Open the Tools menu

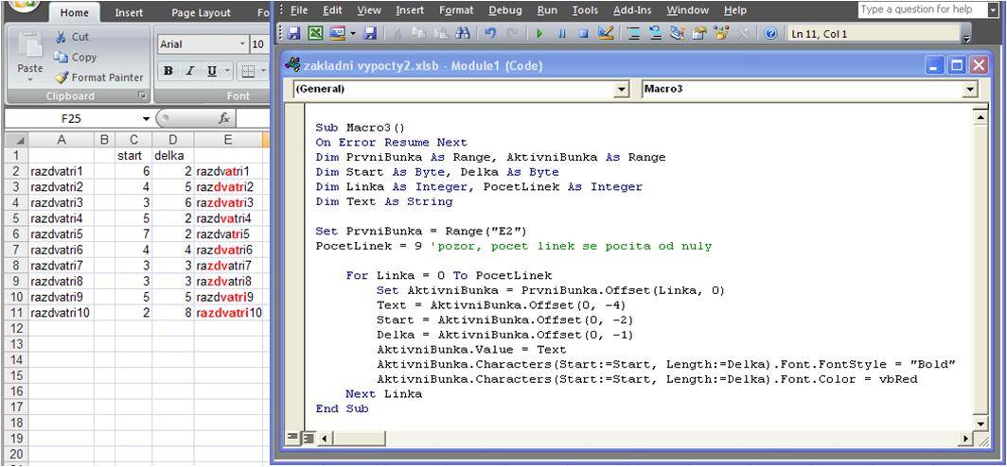(585, 10)
